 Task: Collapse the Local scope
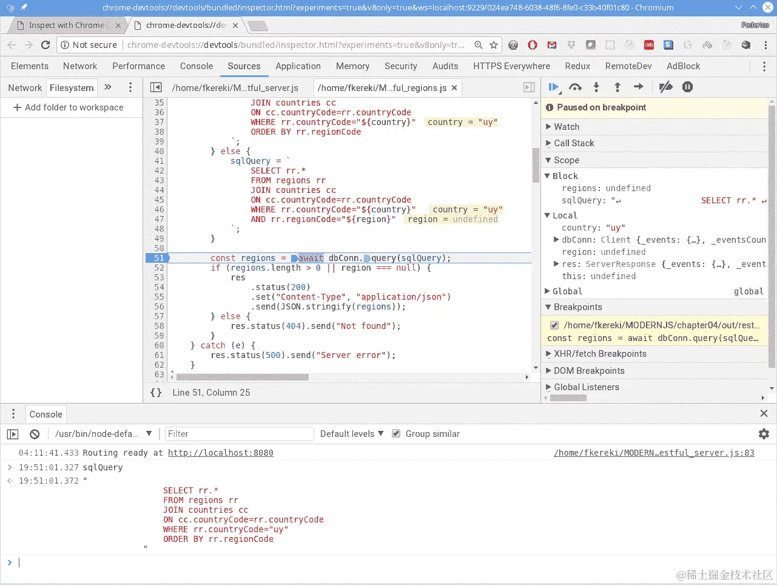[x=547, y=215]
